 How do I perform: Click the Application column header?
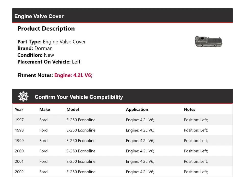pyautogui.click(x=137, y=109)
